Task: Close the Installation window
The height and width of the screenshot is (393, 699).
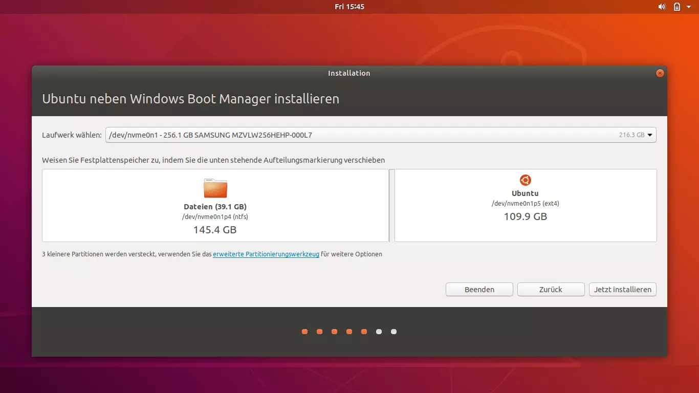Action: click(x=660, y=73)
